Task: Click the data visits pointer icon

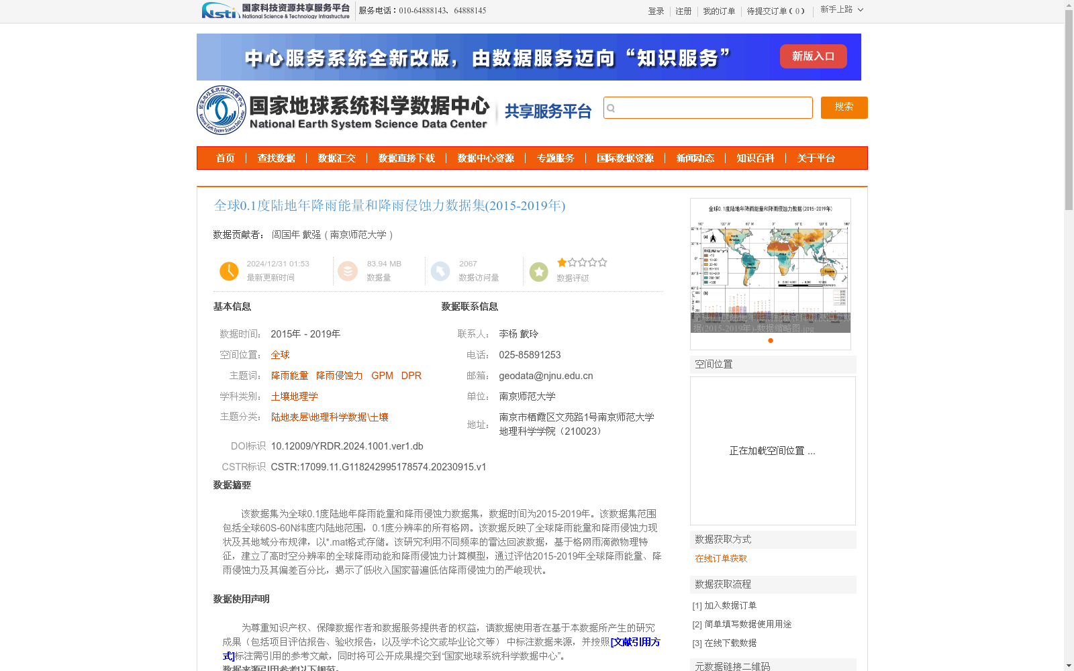Action: coord(440,271)
